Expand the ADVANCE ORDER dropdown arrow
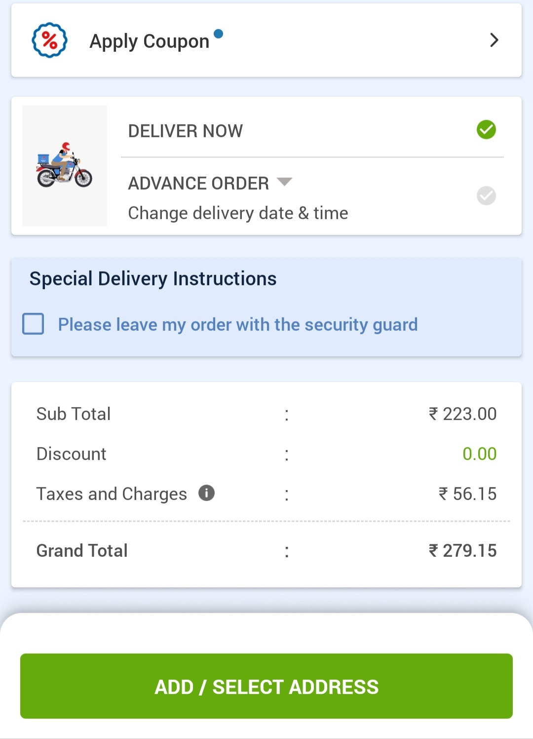533x739 pixels. tap(285, 182)
